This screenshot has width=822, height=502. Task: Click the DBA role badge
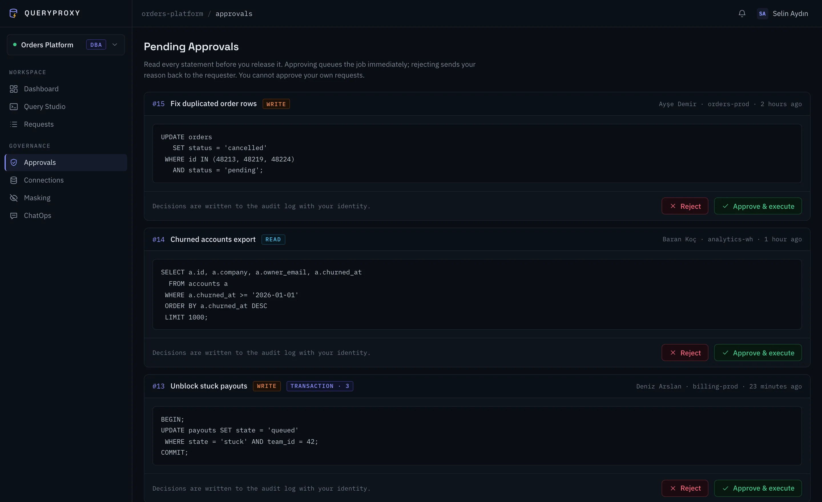96,45
